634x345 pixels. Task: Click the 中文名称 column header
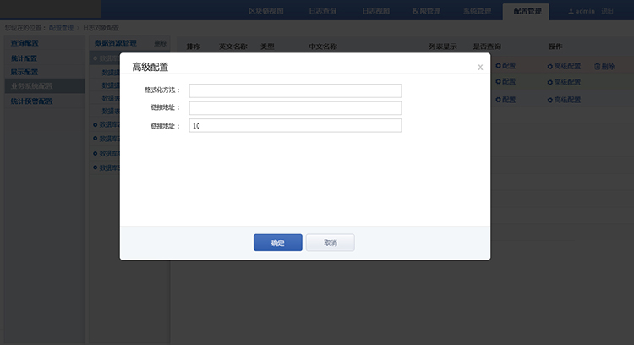[323, 47]
